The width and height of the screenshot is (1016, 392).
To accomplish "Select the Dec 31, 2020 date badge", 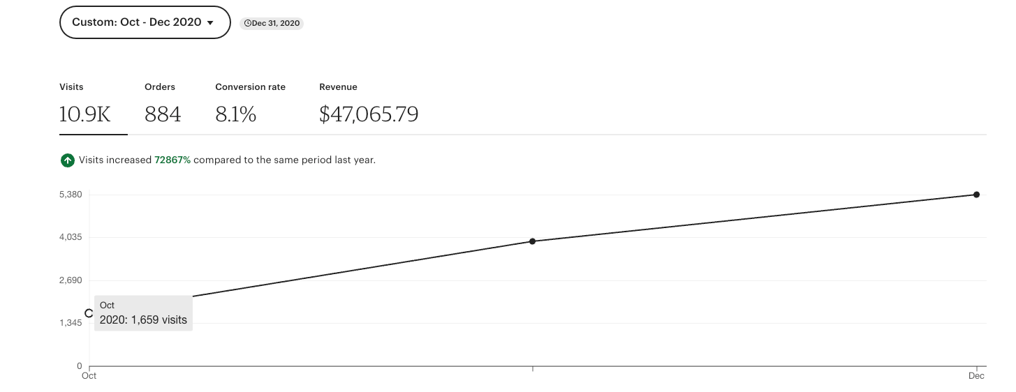I will coord(272,24).
